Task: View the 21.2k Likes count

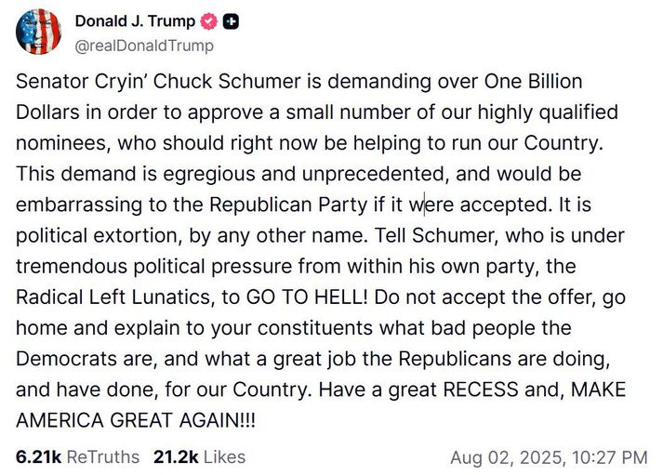Action: click(x=199, y=456)
